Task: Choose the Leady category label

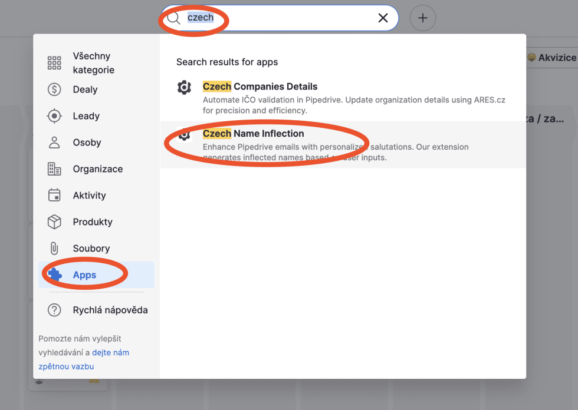Action: point(86,116)
